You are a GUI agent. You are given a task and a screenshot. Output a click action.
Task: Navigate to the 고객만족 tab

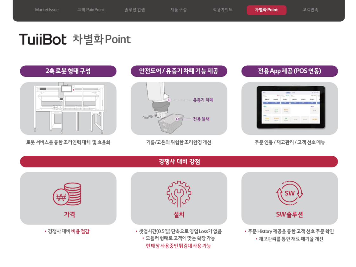310,10
